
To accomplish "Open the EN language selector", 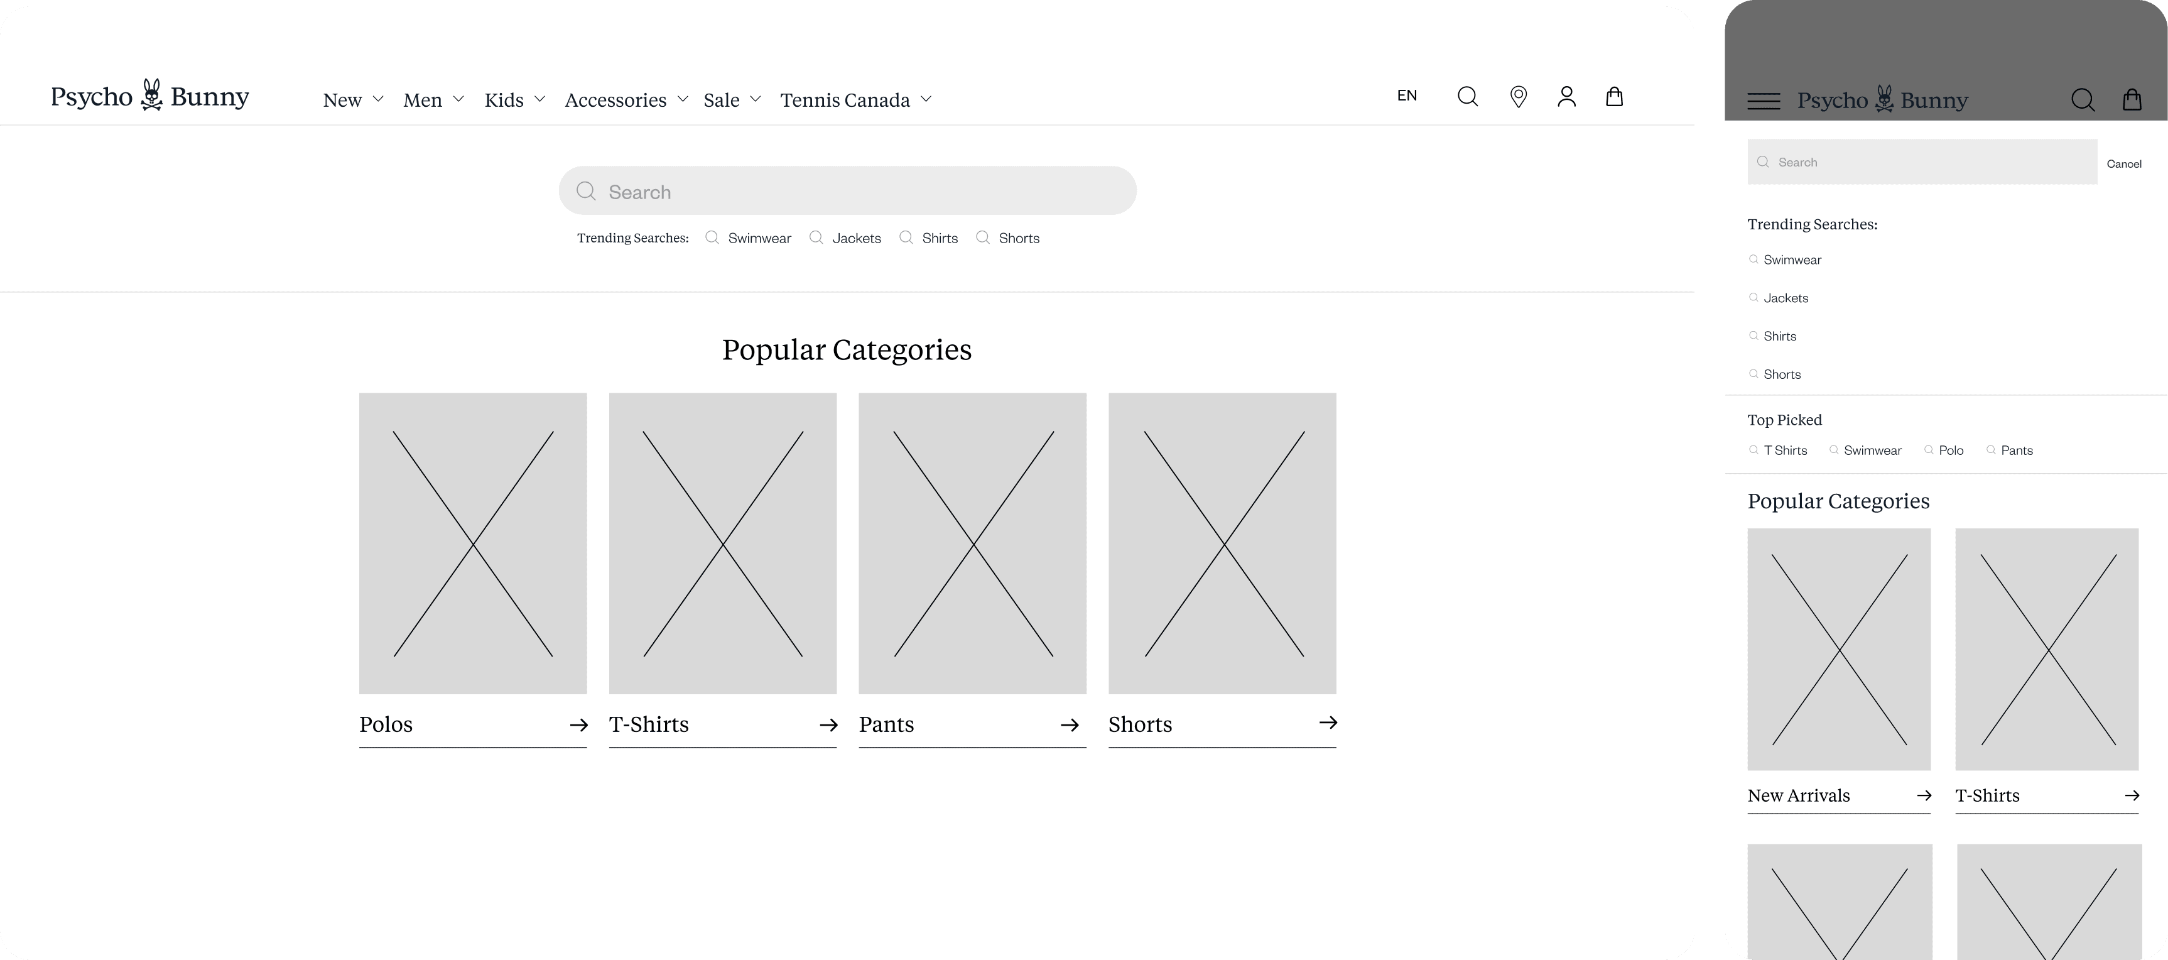I will 1407,96.
